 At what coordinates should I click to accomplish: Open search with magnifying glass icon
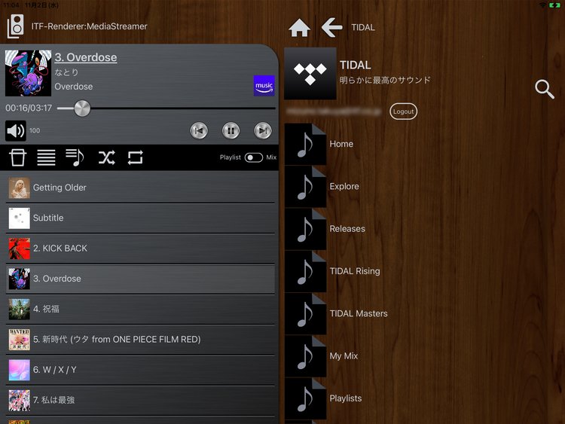coord(544,89)
